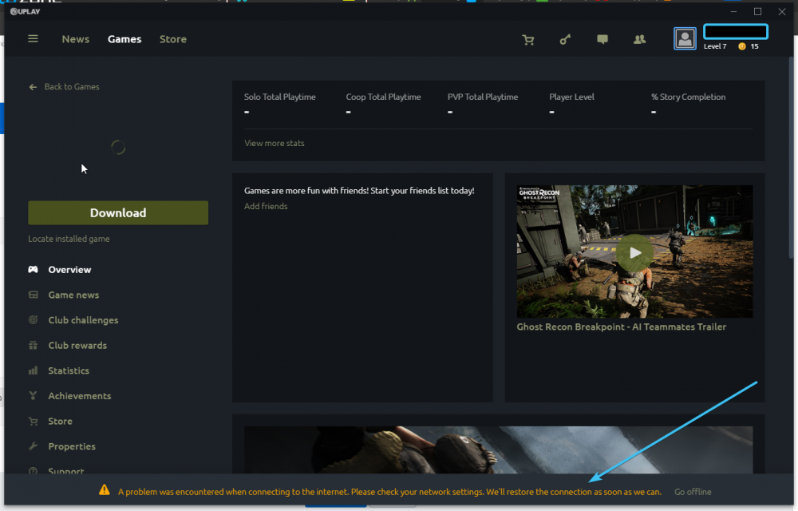Screen dimensions: 798x511
Task: Click the activate key icon
Action: (x=565, y=39)
